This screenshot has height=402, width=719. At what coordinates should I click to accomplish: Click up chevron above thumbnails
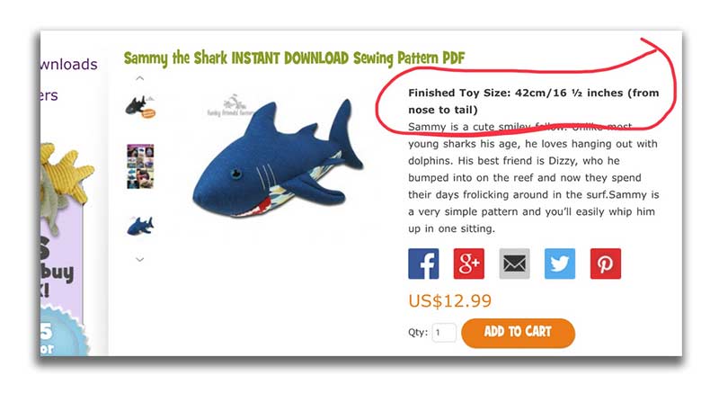pyautogui.click(x=140, y=78)
